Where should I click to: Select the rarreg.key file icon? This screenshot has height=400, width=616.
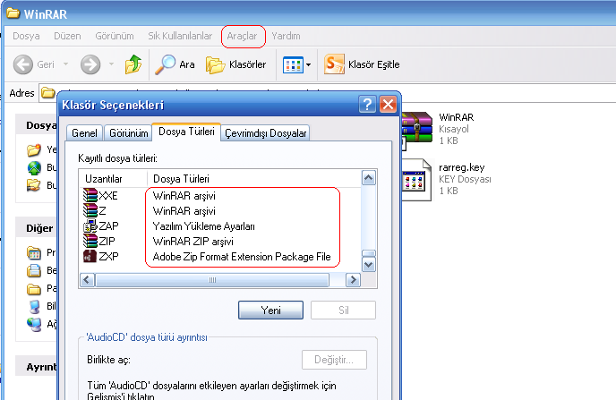click(x=416, y=180)
